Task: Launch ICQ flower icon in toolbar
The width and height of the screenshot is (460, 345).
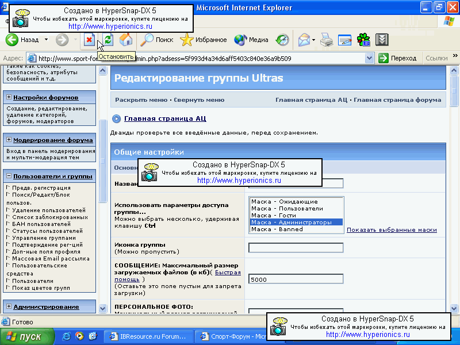Action: tap(363, 40)
